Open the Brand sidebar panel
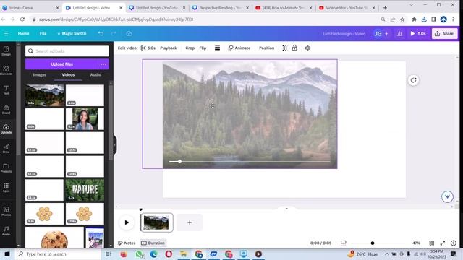 tap(6, 109)
